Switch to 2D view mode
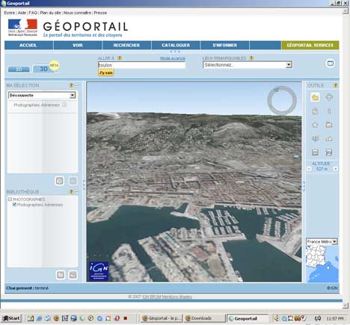The image size is (350, 325). [x=19, y=69]
